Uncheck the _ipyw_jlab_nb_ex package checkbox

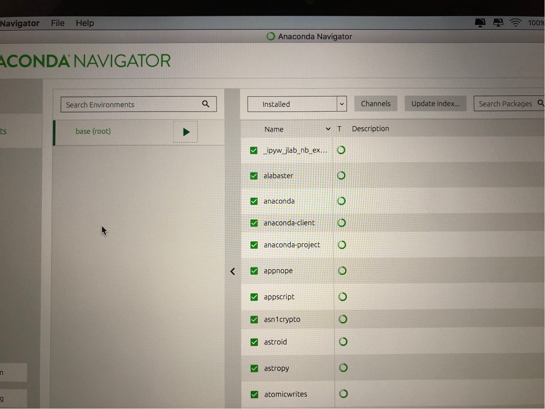(x=254, y=150)
